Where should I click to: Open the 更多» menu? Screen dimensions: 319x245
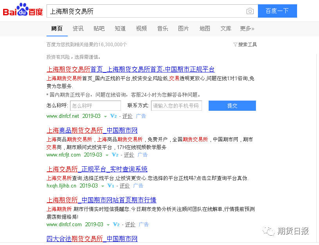tap(247, 29)
